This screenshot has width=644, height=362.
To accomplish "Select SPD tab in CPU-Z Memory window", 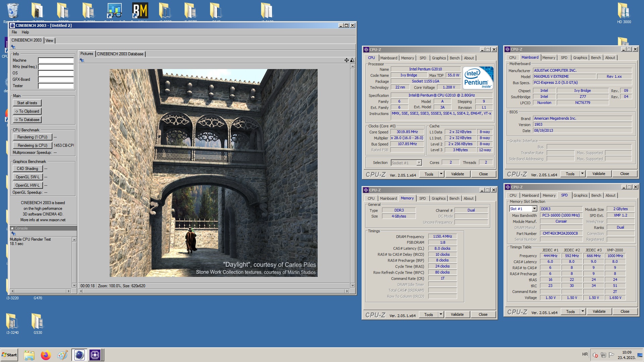I will pos(422,198).
